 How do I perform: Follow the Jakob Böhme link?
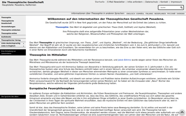pyautogui.click(x=124, y=60)
